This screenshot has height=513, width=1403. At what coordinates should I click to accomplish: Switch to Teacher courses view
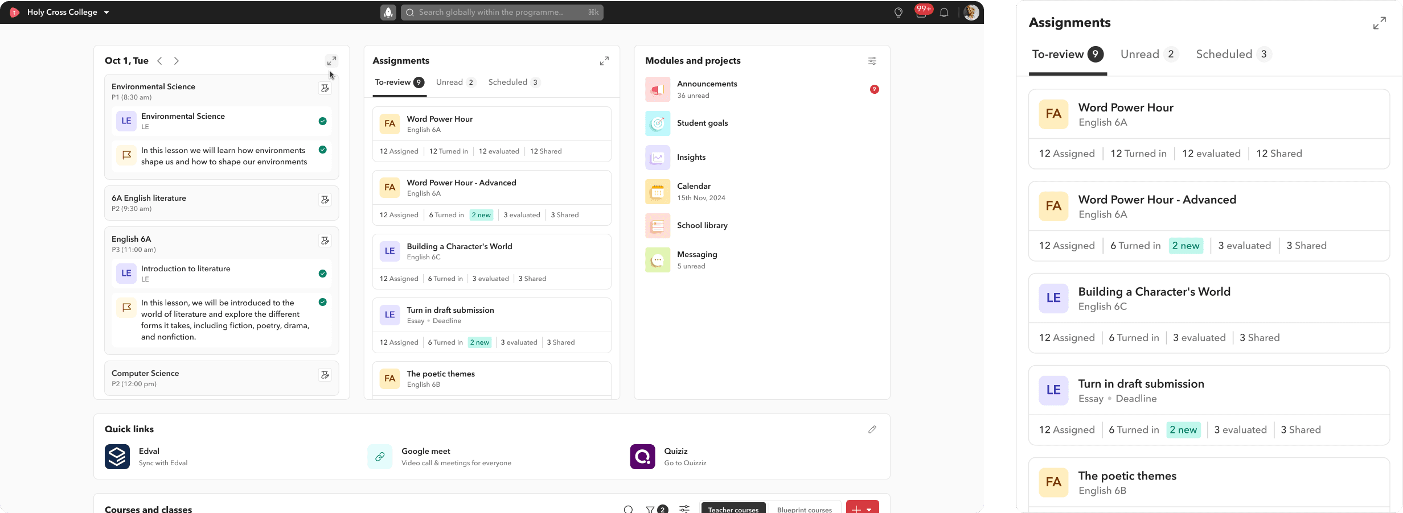[x=733, y=509]
